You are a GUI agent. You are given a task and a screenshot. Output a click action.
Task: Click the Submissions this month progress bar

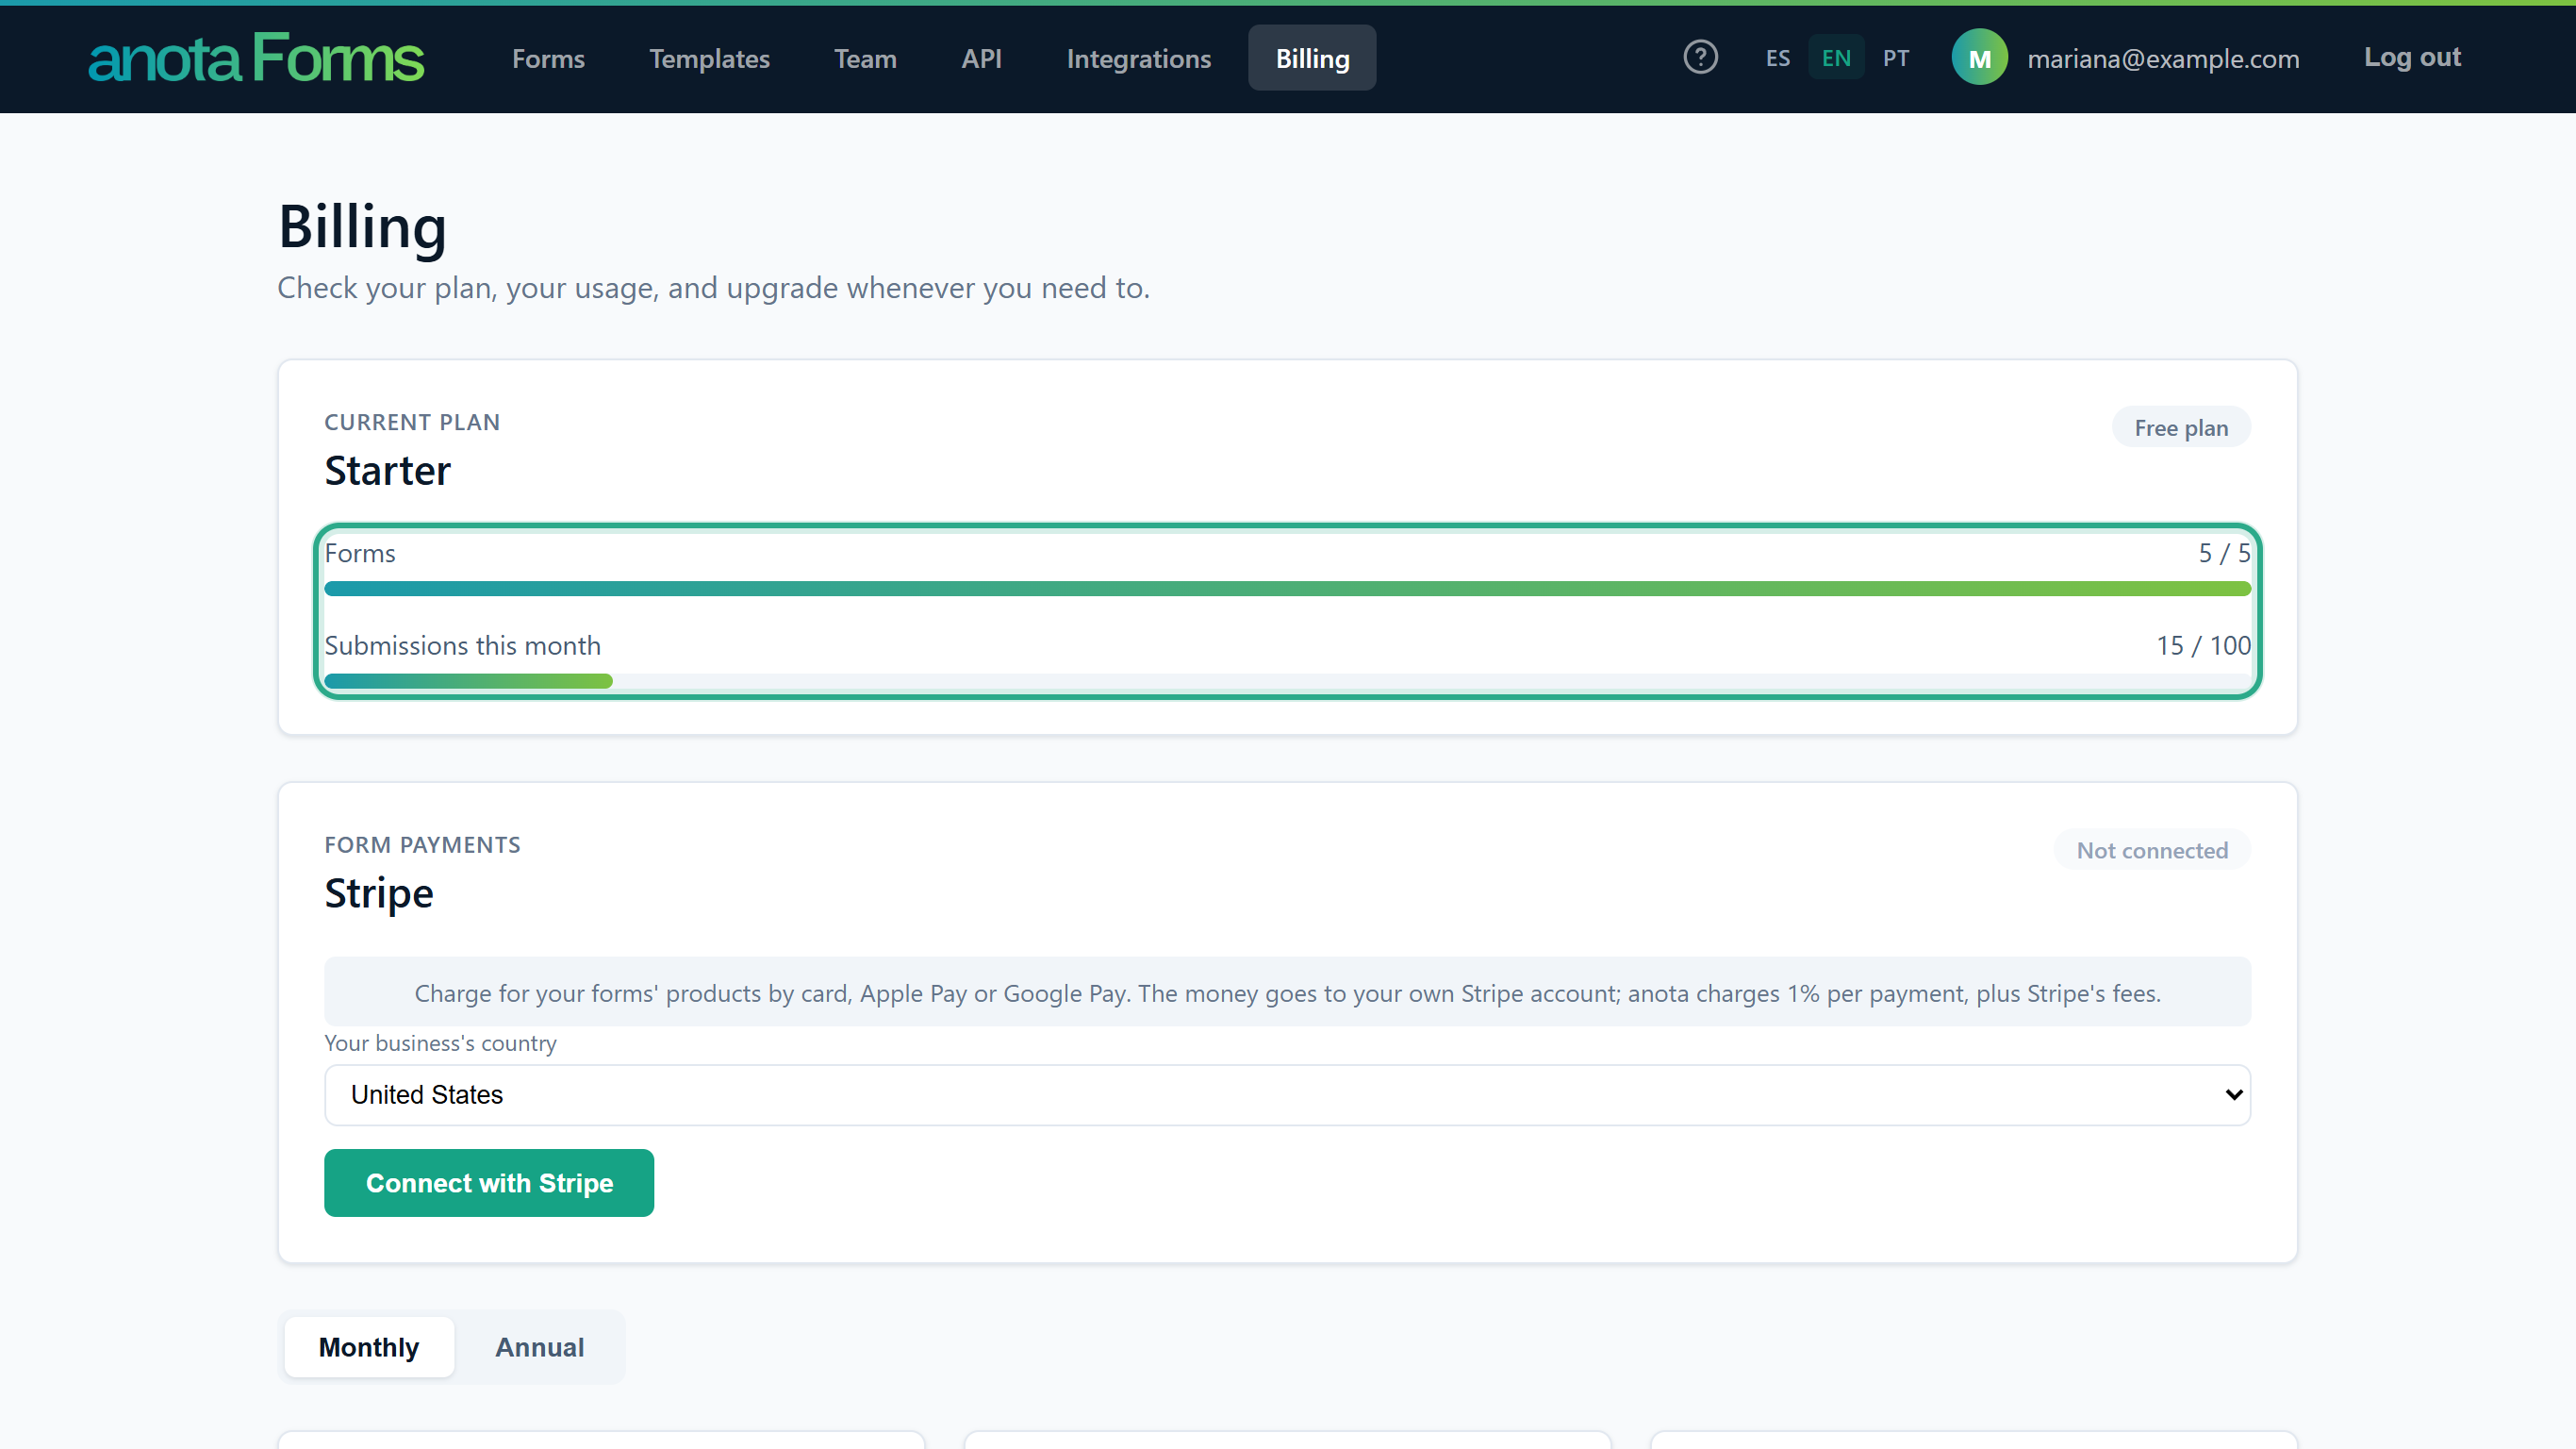[x=1287, y=681]
